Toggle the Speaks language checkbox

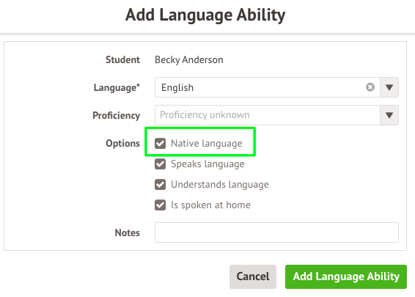coord(160,164)
